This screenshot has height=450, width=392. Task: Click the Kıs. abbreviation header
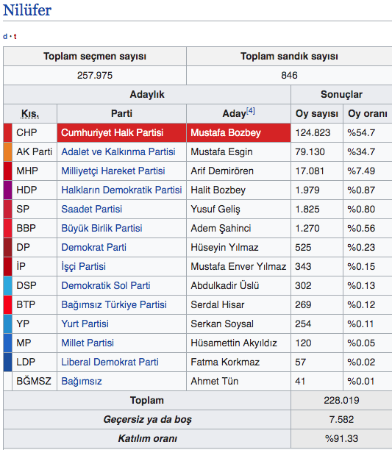tap(30, 114)
